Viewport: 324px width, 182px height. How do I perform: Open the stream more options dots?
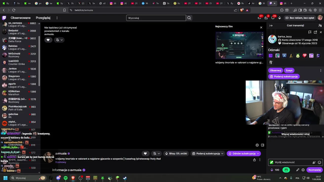click(x=260, y=160)
